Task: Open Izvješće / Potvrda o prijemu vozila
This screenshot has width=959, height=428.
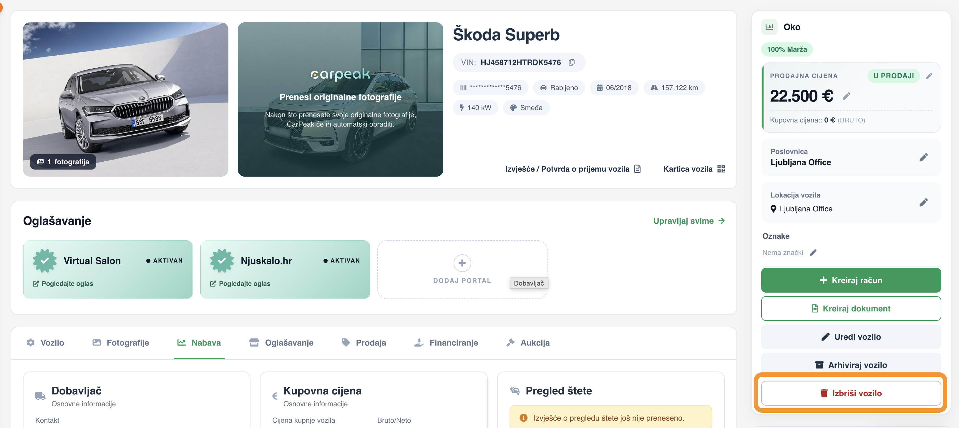Action: click(573, 169)
